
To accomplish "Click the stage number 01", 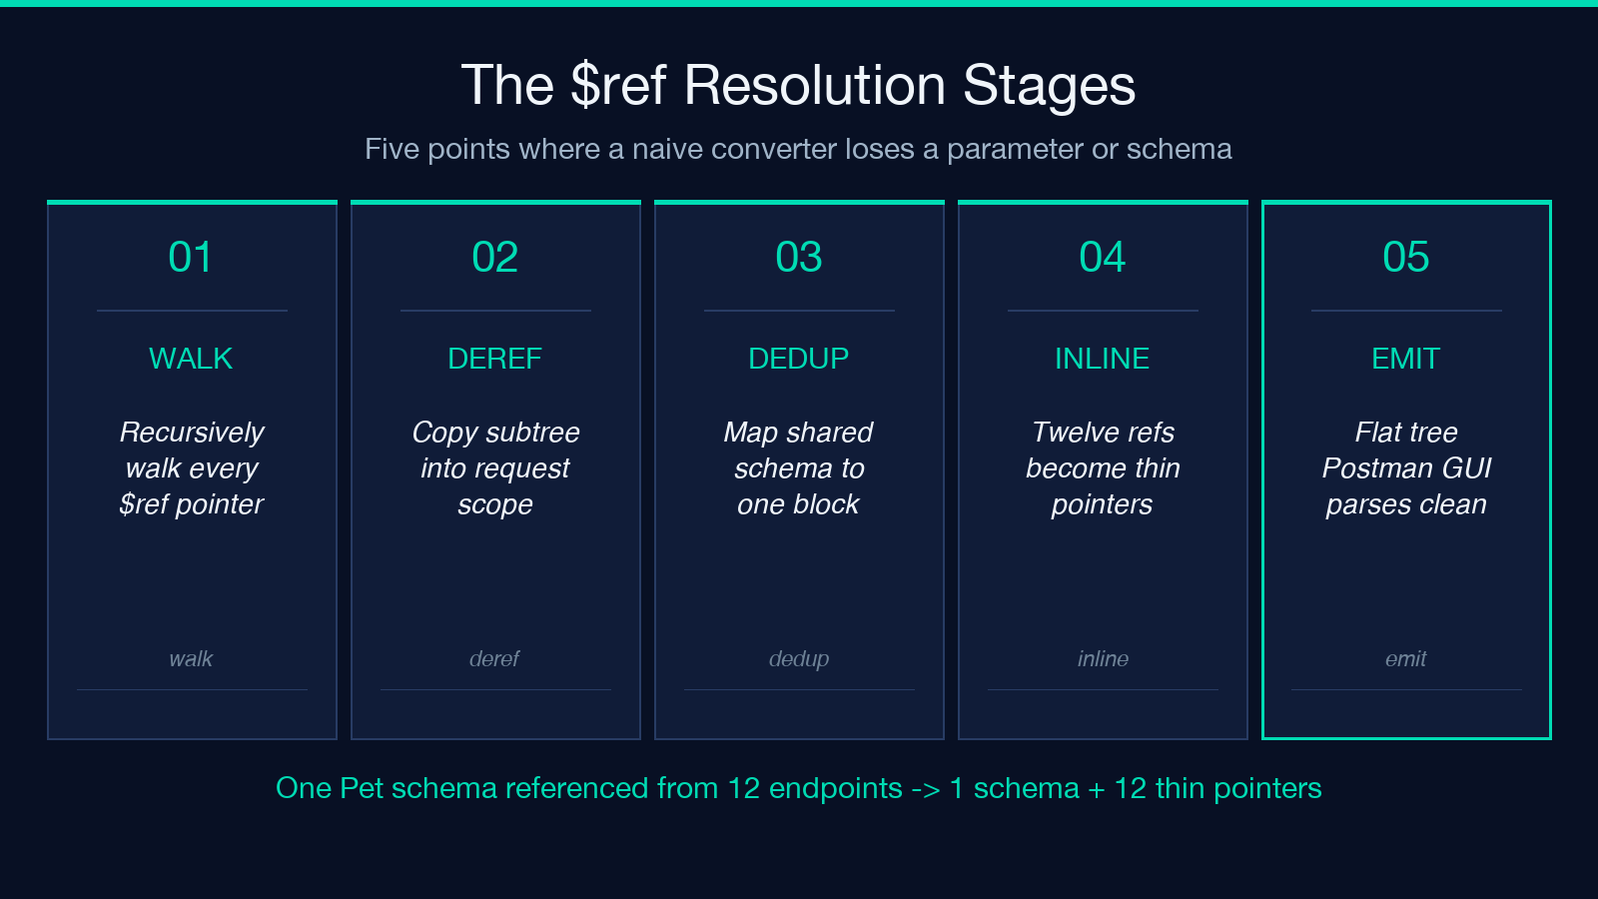I will pyautogui.click(x=191, y=258).
